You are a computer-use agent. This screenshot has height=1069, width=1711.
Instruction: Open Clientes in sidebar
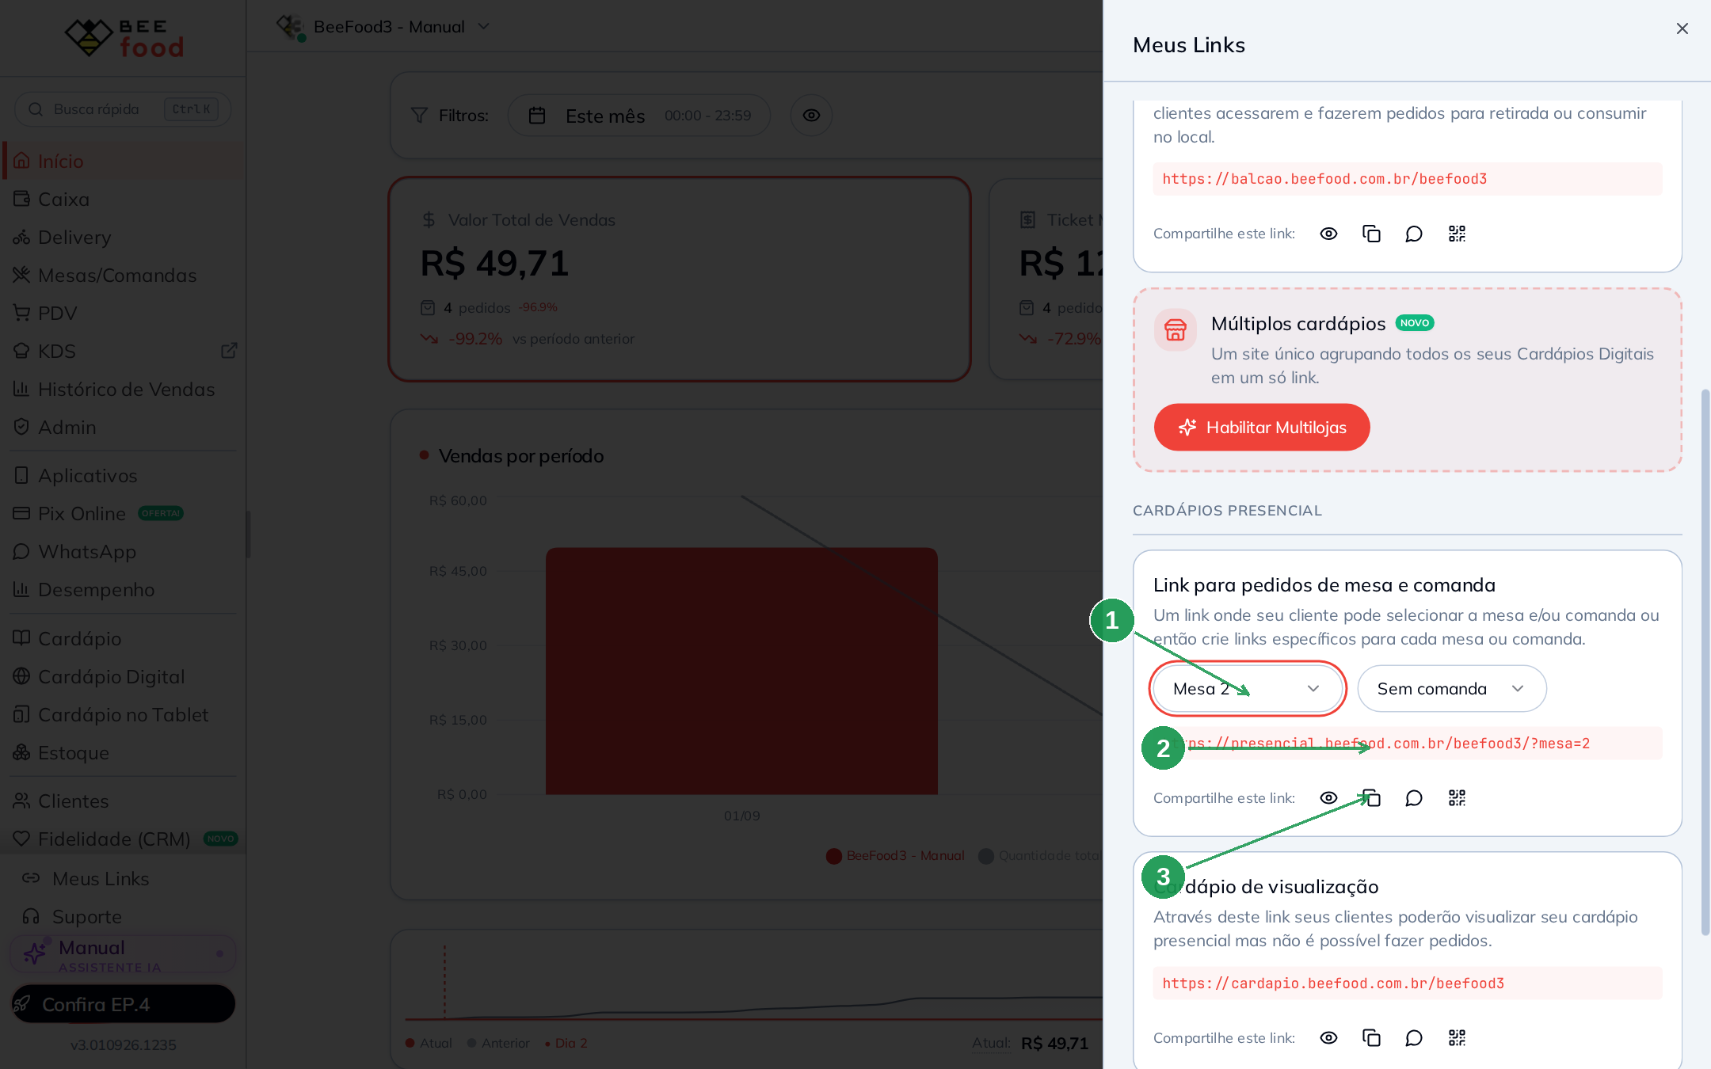tap(123, 801)
